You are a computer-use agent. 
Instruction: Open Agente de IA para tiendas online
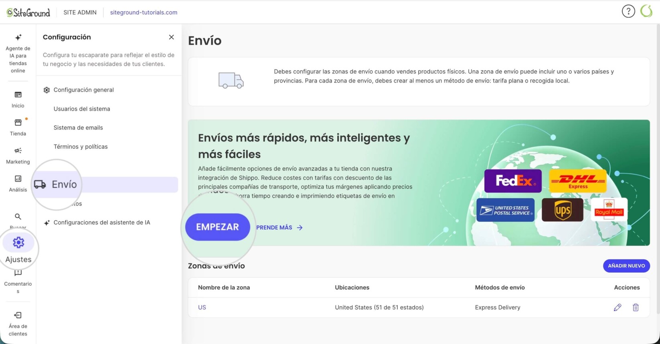coord(18,54)
